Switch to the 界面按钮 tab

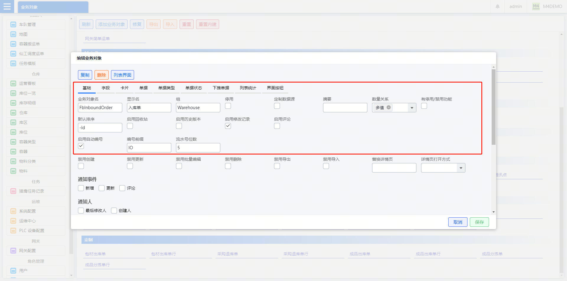tap(275, 88)
